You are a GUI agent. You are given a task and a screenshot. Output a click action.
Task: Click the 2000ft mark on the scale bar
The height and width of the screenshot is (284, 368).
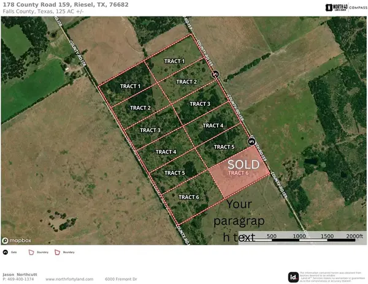point(355,236)
